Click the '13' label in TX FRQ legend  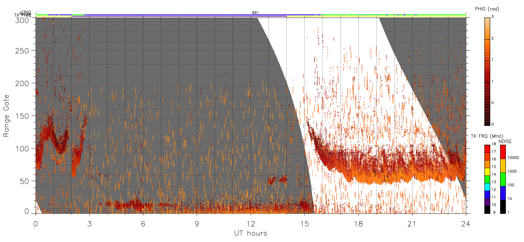(x=494, y=181)
